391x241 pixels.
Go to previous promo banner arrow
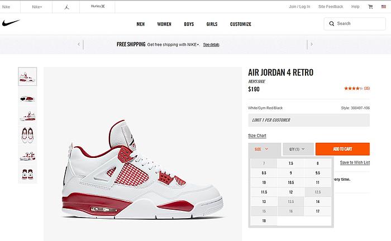[79, 44]
